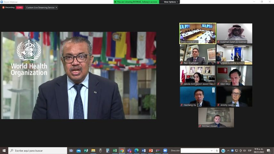This screenshot has width=274, height=154.
Task: Expand the taskbar address bar dropdown
Action: [x=212, y=151]
